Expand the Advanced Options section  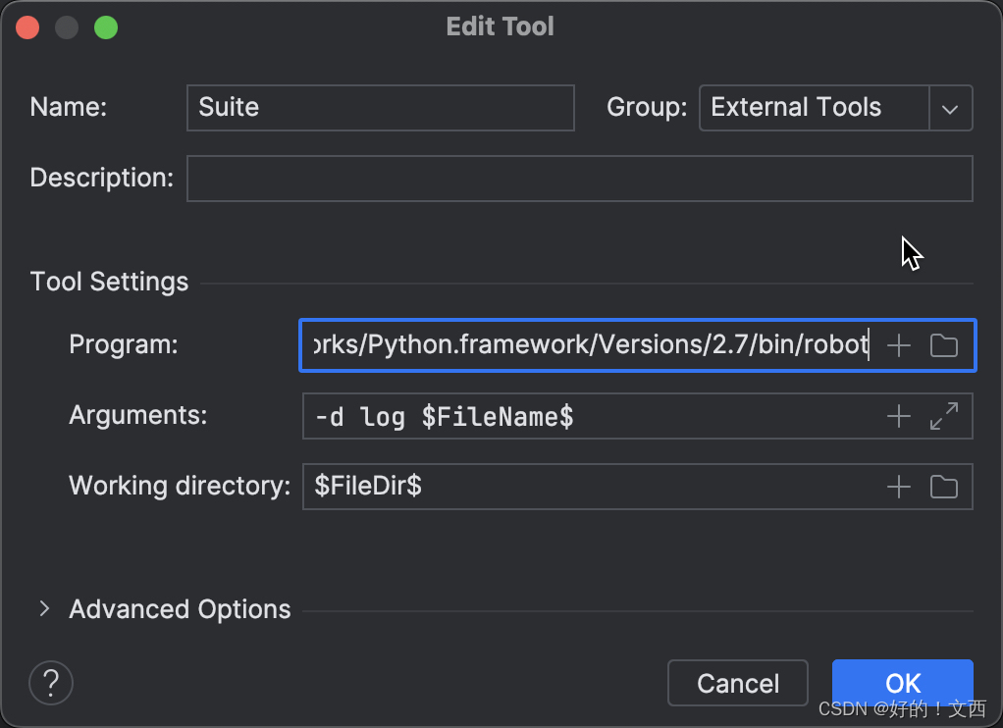[x=44, y=609]
